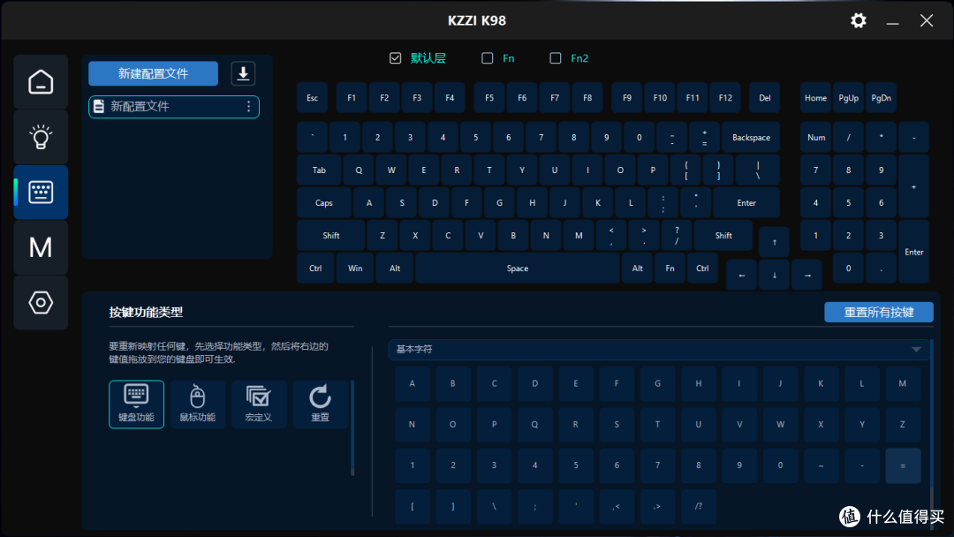Click the 重置 reset function icon
Image resolution: width=954 pixels, height=537 pixels.
coord(320,405)
